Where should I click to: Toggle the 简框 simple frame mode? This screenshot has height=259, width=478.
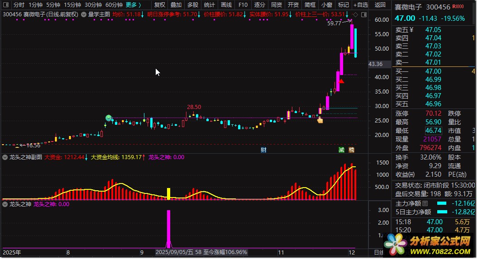click(x=310, y=5)
